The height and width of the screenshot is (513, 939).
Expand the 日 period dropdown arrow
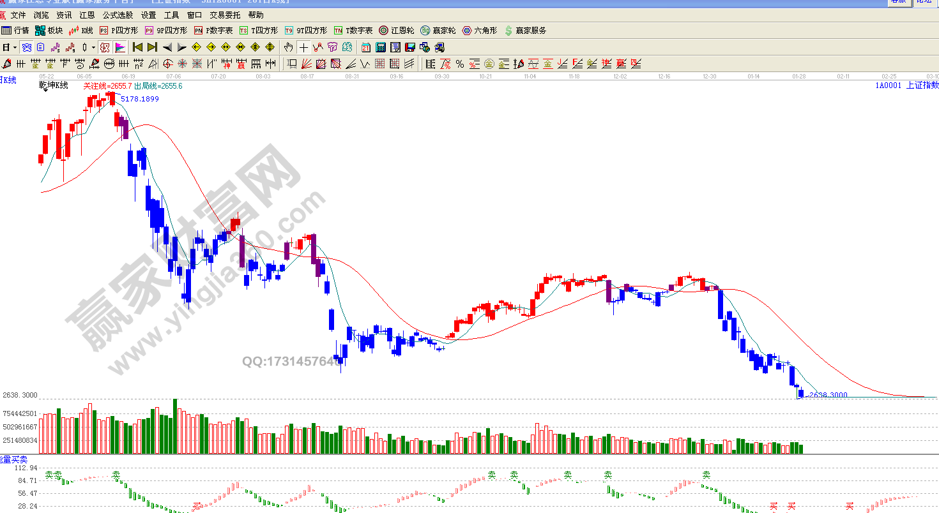(15, 47)
